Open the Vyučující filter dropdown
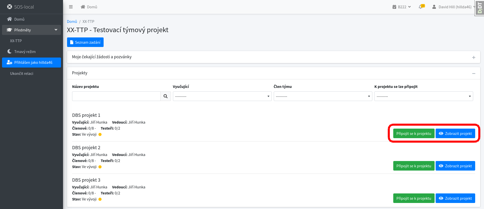 pyautogui.click(x=222, y=96)
